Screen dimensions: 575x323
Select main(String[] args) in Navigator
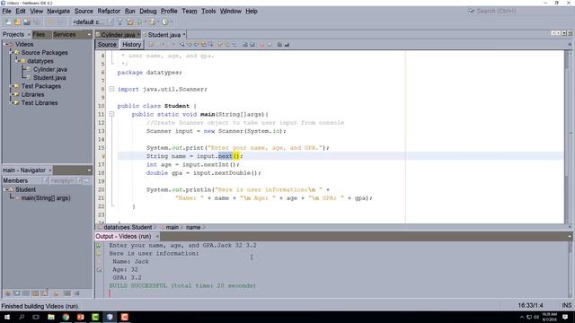46,198
